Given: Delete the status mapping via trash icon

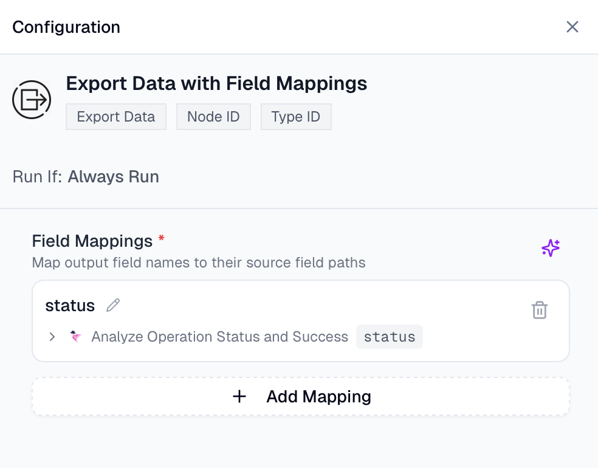Looking at the screenshot, I should (540, 310).
